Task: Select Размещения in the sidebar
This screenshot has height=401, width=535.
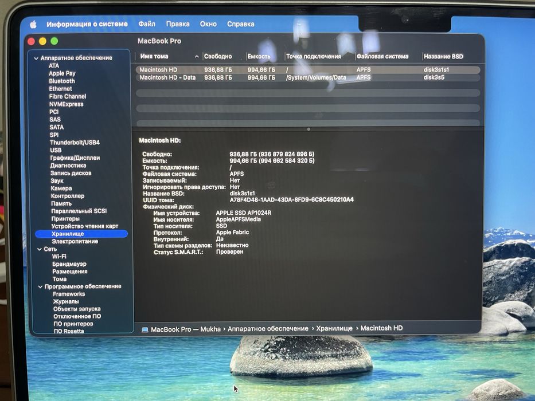Action: (x=70, y=272)
